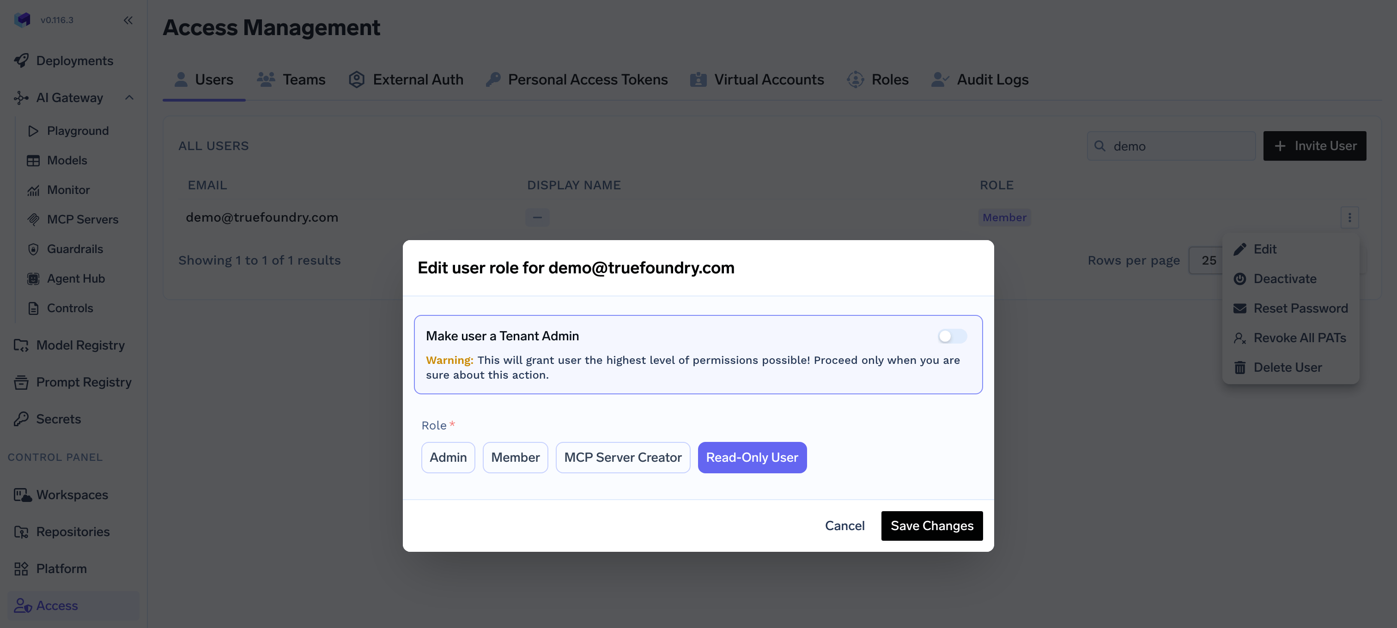Screen dimensions: 1397x628
Task: Open the Guardrails shield icon
Action: coord(34,249)
